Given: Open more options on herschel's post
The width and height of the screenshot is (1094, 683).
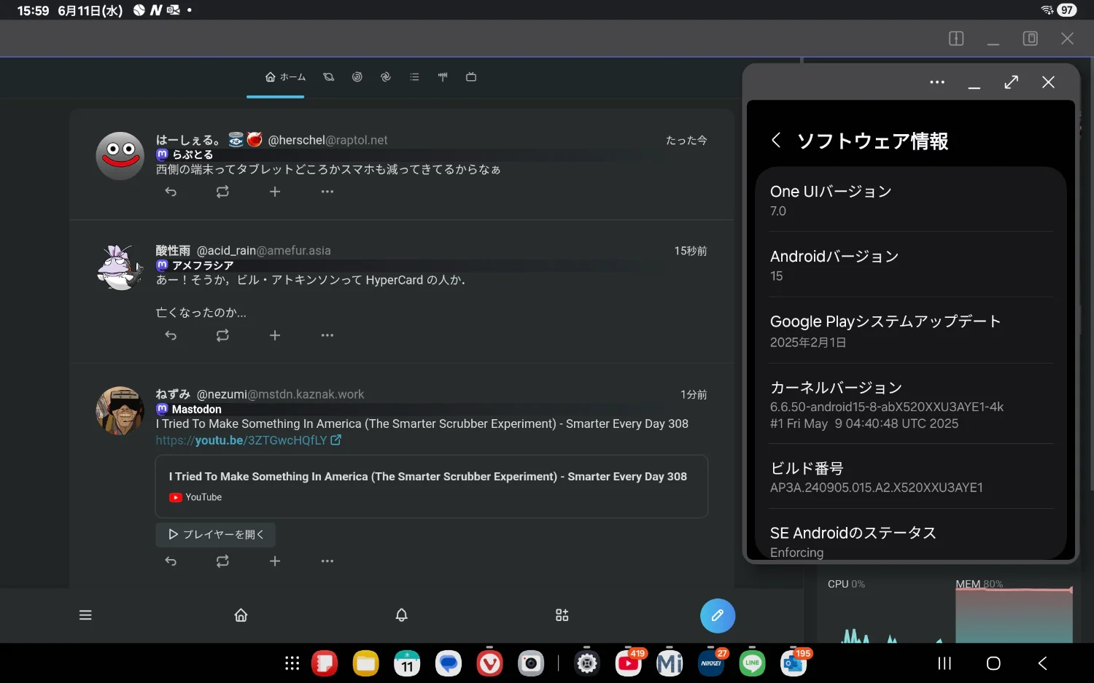Looking at the screenshot, I should tap(327, 192).
